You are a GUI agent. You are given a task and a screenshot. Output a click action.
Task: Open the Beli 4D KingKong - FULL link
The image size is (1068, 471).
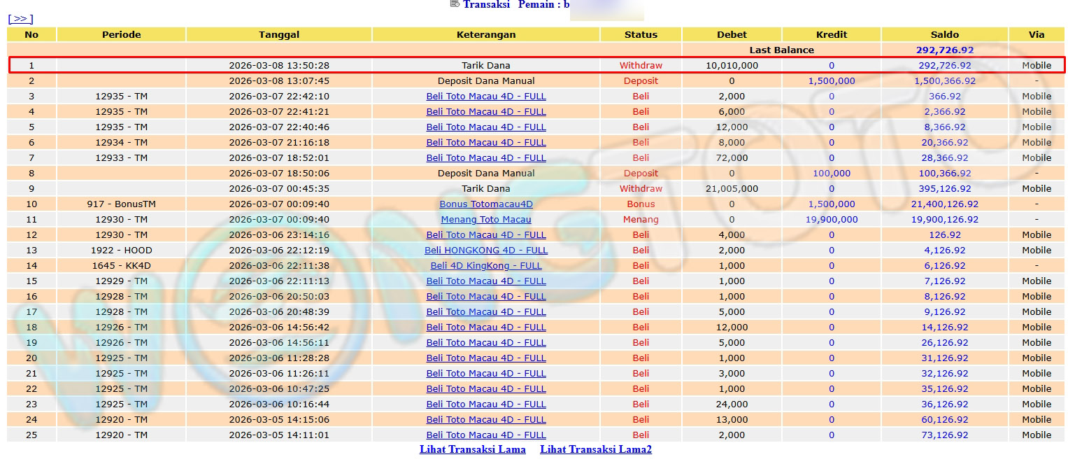click(485, 266)
